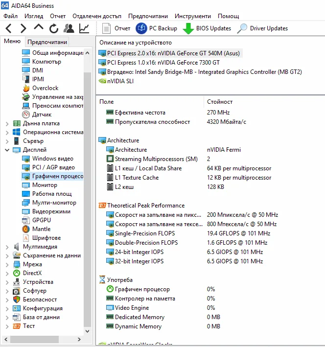The image size is (325, 347).
Task: Go up one level with the up arrow icon
Action: click(39, 27)
